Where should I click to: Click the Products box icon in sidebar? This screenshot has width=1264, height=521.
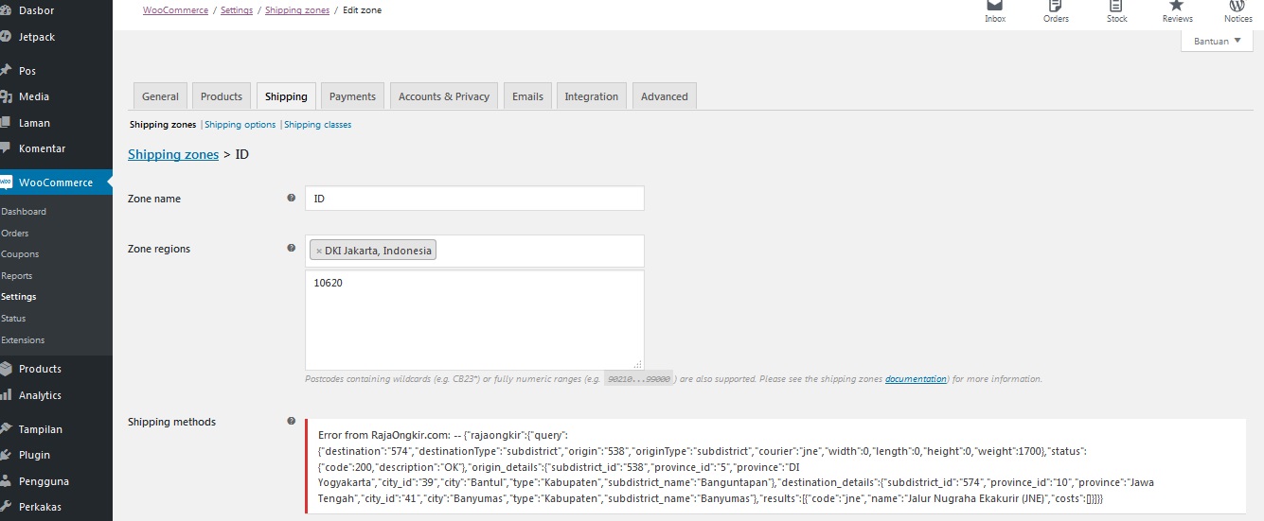click(6, 369)
